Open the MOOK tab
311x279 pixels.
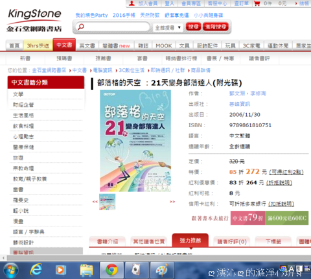tap(164, 45)
